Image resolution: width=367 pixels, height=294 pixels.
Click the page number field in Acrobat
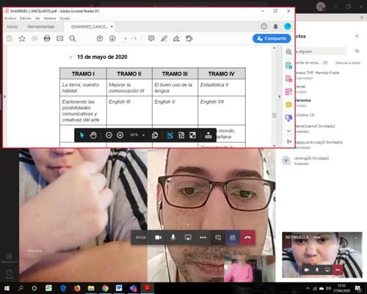pyautogui.click(x=126, y=38)
